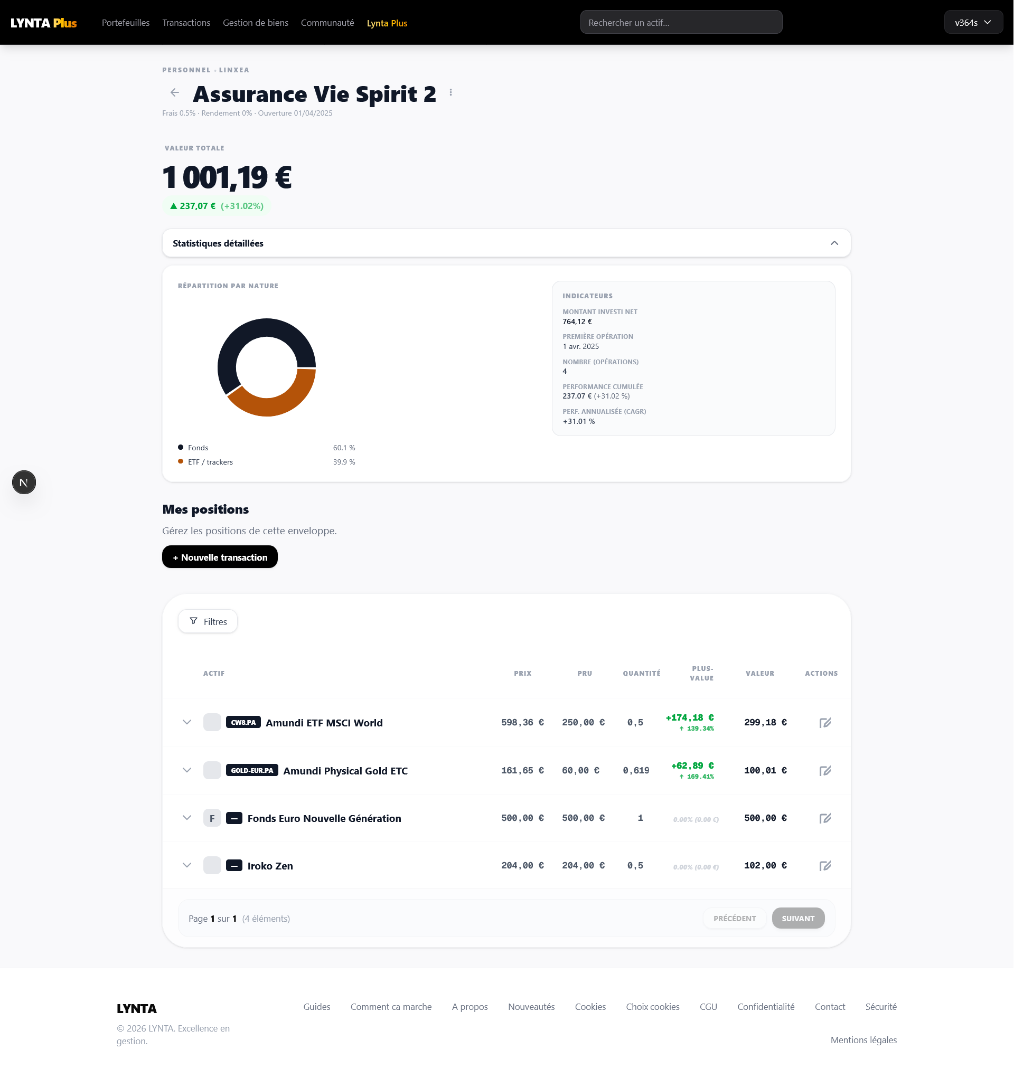Image resolution: width=1014 pixels, height=1078 pixels.
Task: Open the Guides footer link
Action: tap(317, 1007)
